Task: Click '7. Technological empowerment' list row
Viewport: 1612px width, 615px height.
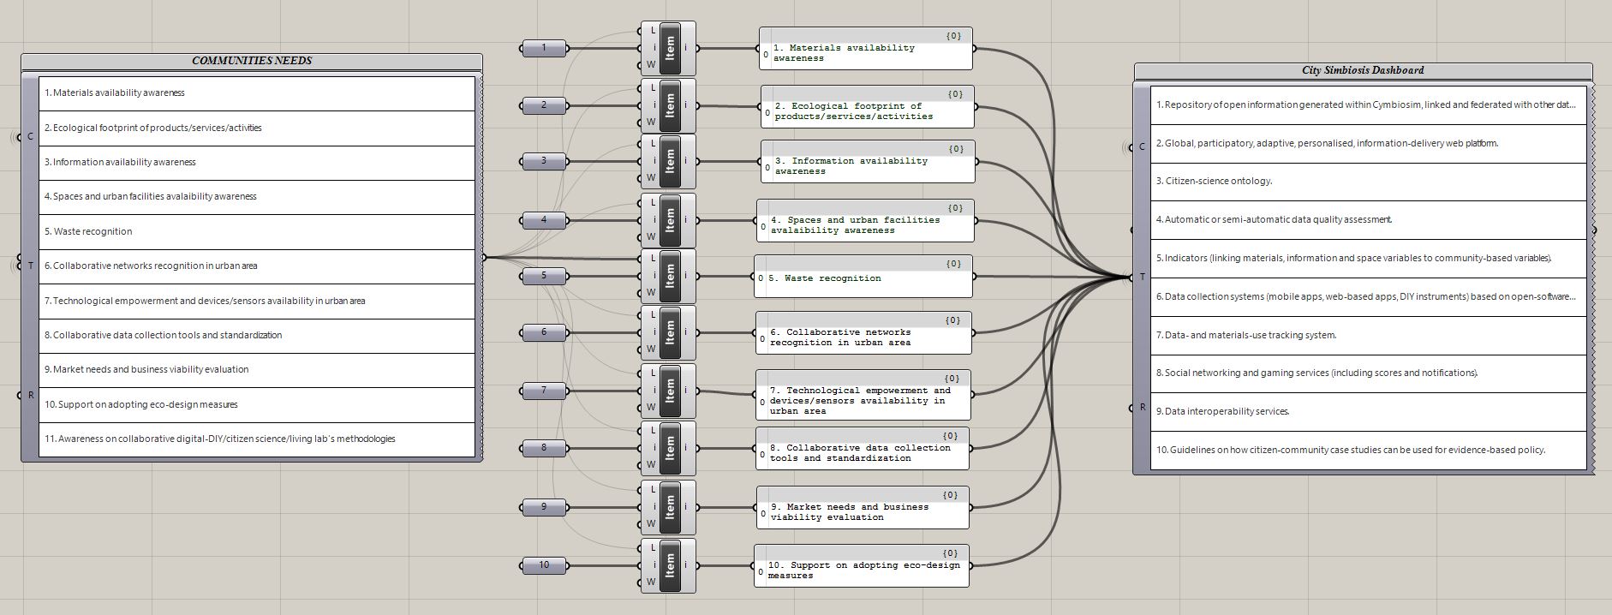Action: (257, 302)
